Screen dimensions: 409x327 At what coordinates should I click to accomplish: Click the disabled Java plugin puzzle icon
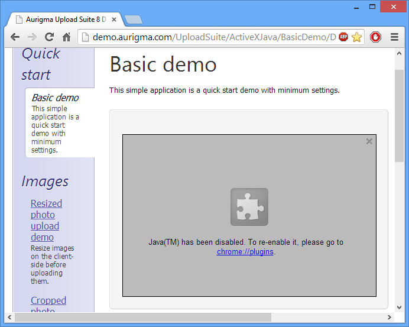[249, 207]
